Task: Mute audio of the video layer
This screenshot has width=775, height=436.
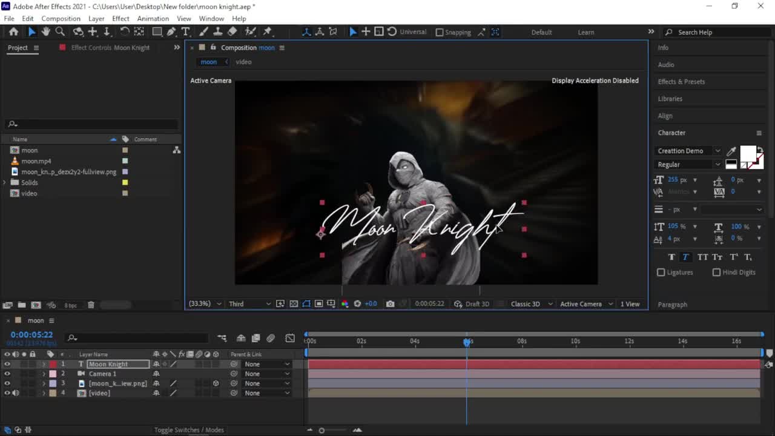Action: (16, 393)
